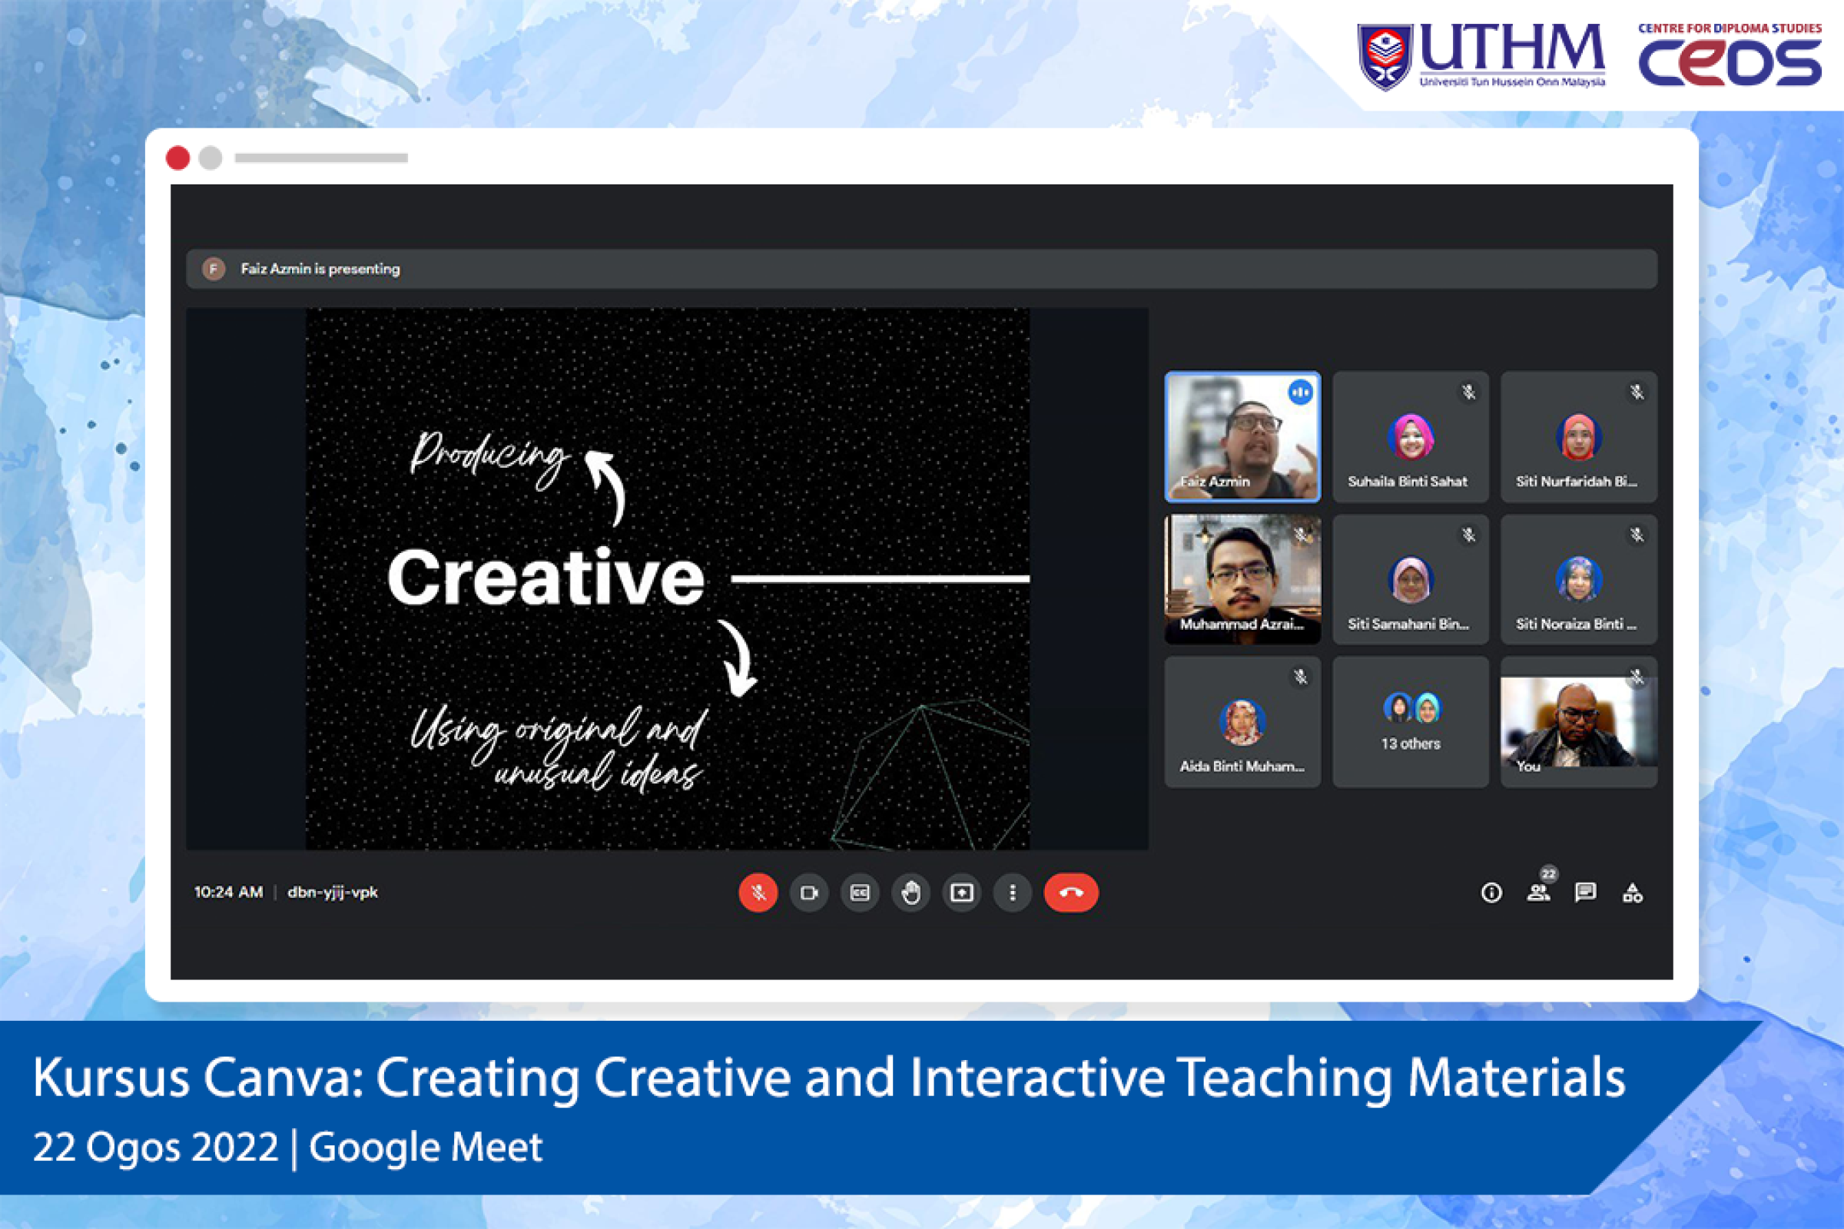Unmute the microphone with red mic button
Viewport: 1844px width, 1229px height.
click(x=758, y=892)
